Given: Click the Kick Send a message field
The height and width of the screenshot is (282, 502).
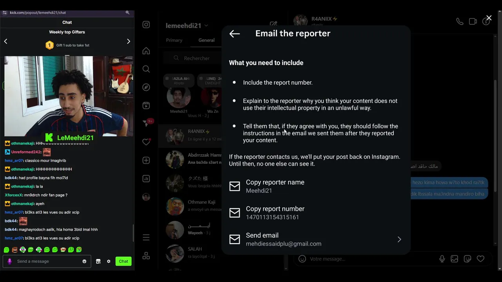Looking at the screenshot, I should click(x=47, y=261).
